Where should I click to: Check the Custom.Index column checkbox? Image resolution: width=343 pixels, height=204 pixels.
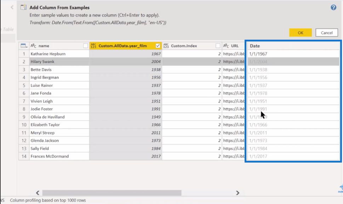coord(218,46)
